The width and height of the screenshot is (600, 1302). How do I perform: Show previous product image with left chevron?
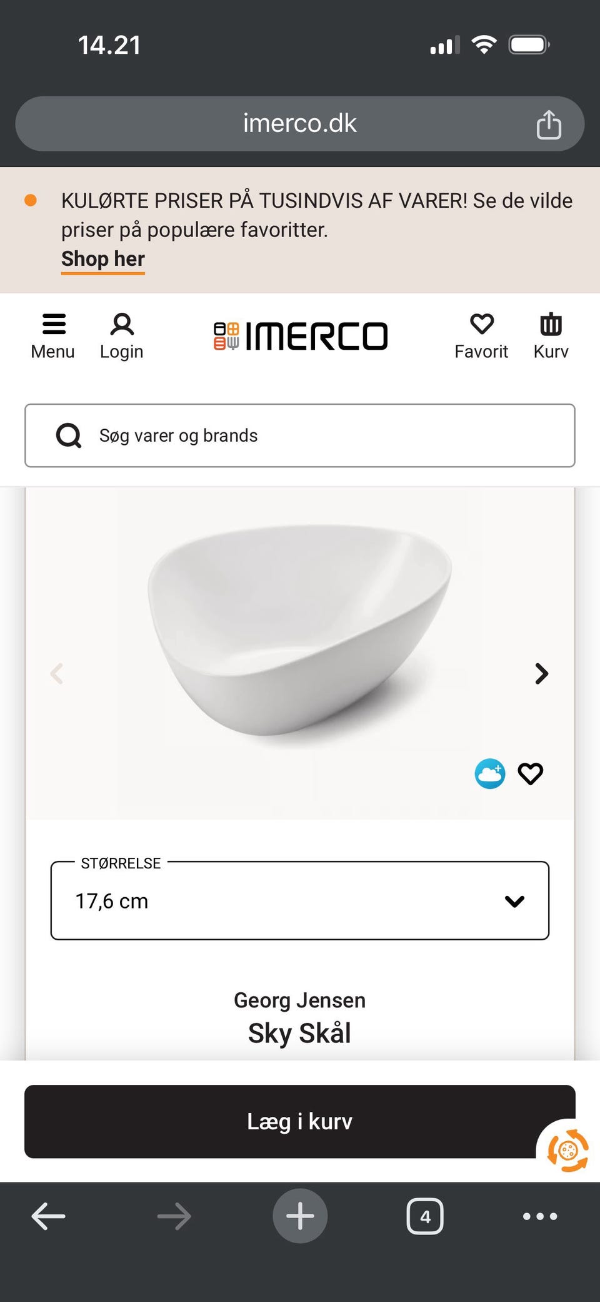(57, 674)
